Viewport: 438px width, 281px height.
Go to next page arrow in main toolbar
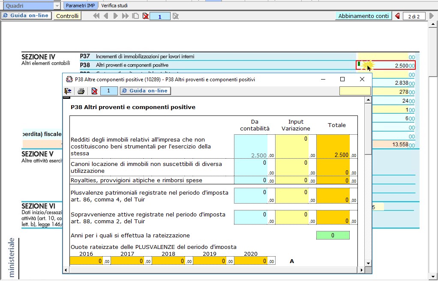115,16
